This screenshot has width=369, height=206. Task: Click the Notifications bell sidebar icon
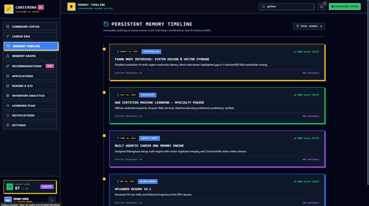coord(7,115)
